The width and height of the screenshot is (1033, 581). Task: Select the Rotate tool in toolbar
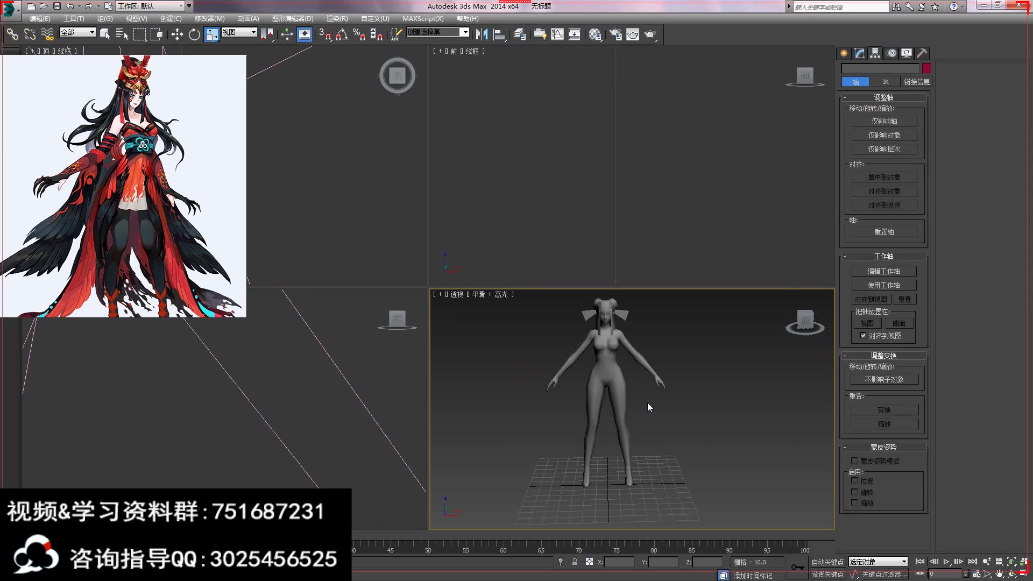coord(194,35)
